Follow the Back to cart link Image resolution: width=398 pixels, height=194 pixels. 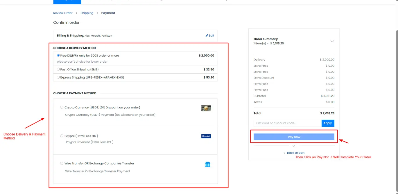click(295, 153)
